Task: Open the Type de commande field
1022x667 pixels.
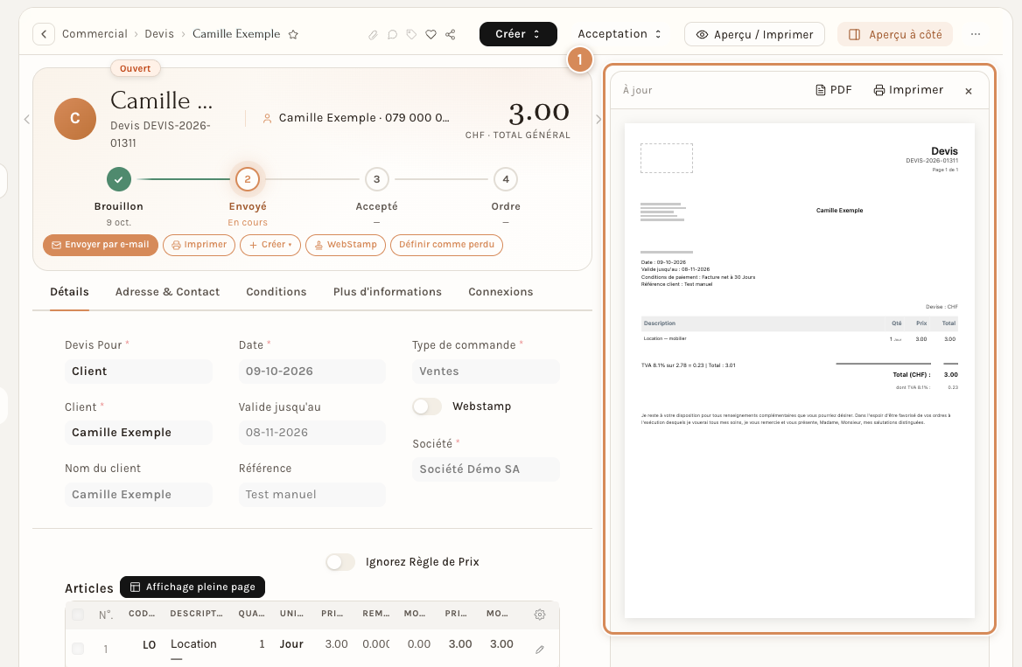Action: coord(486,372)
